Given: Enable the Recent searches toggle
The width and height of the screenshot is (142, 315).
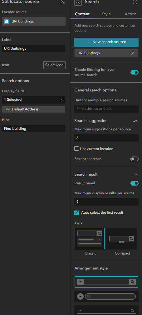Looking at the screenshot, I should (x=135, y=159).
